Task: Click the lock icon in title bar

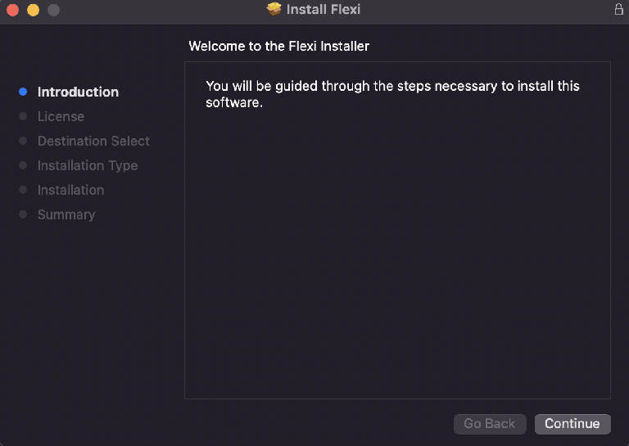Action: [x=618, y=9]
